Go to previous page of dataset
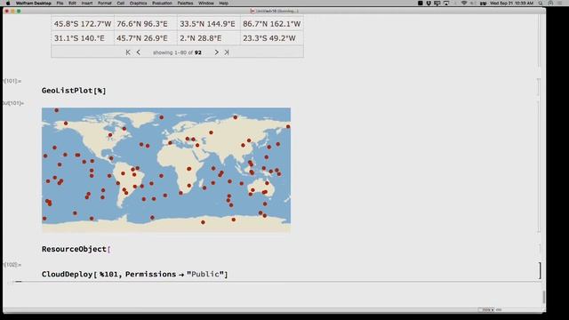The height and width of the screenshot is (320, 569). [x=139, y=52]
